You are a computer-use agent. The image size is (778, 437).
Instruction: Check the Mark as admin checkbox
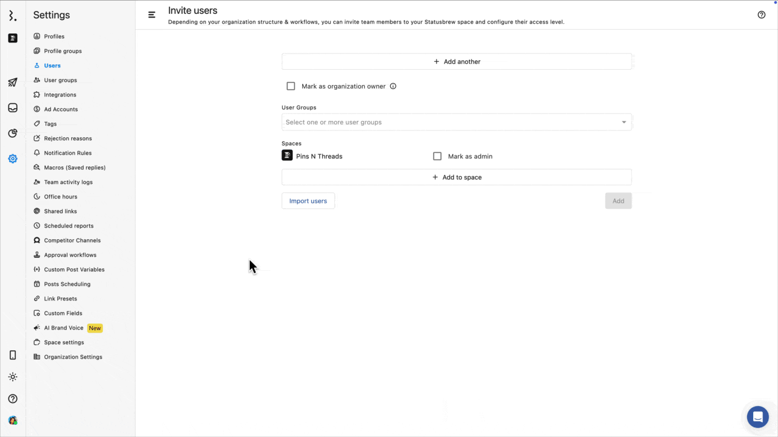(437, 156)
